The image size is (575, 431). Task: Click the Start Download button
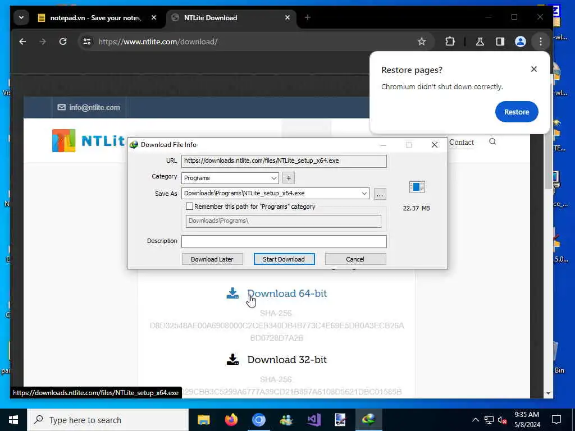point(284,259)
